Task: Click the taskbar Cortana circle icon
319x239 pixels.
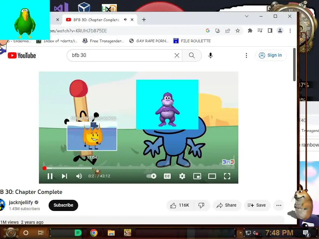Action: [x=26, y=233]
